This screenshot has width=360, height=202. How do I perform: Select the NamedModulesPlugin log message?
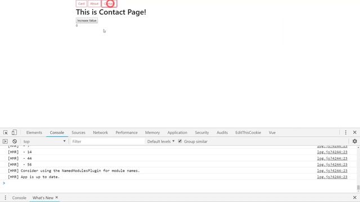click(74, 171)
